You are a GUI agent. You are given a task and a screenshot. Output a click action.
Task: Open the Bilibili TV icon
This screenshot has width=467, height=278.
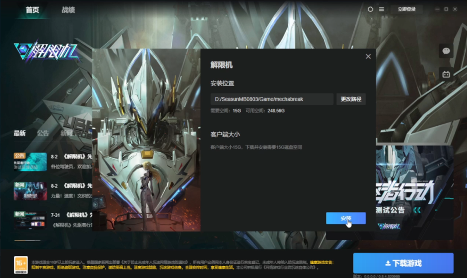(x=446, y=74)
